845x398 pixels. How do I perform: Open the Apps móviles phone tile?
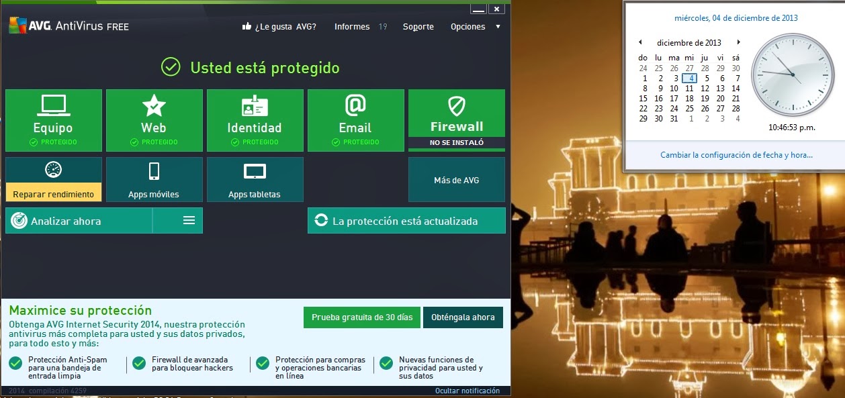[154, 179]
